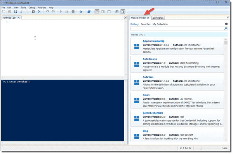
Task: Open the Help menu
Action: (x=51, y=8)
